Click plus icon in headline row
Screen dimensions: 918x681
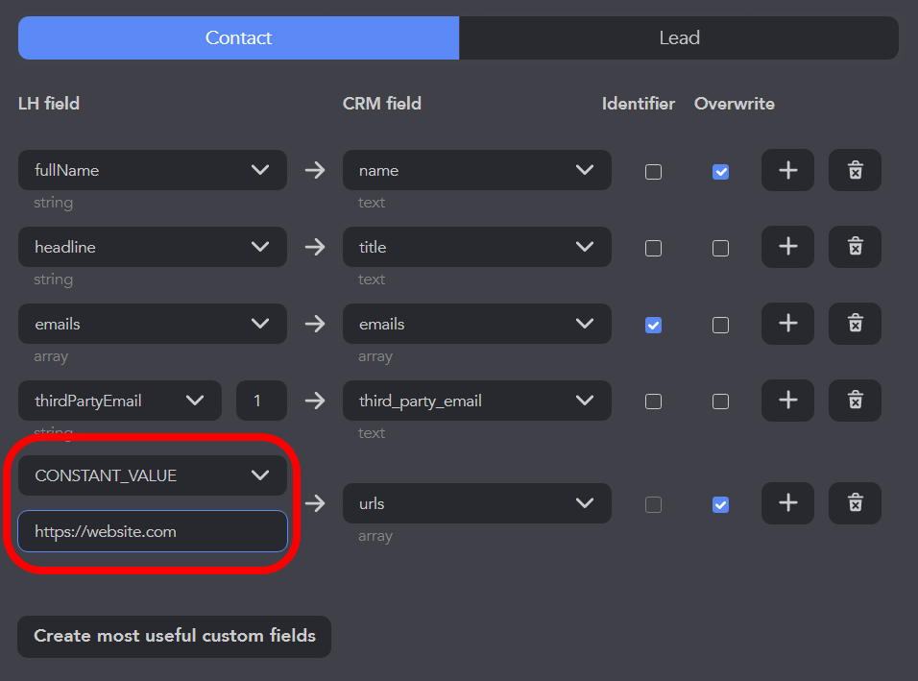click(x=787, y=247)
